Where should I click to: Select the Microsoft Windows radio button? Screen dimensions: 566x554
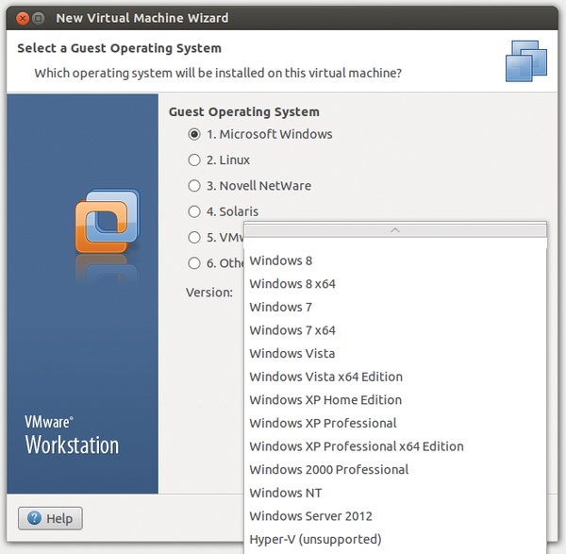point(194,134)
